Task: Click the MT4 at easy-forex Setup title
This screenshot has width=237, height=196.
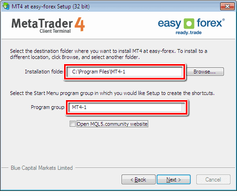Action: pyautogui.click(x=50, y=7)
